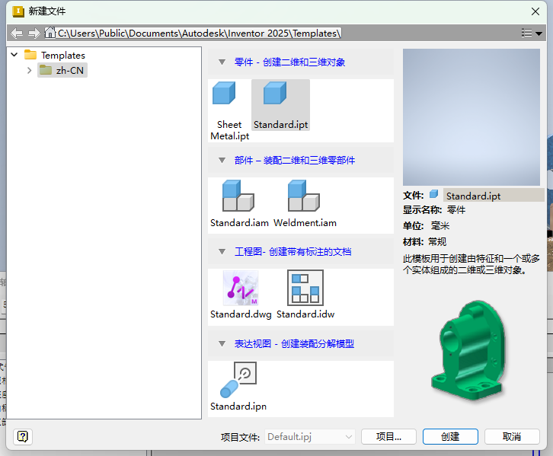The height and width of the screenshot is (456, 553).
Task: Click the 表达视图 - 创建装配分解模型 heading link
Action: click(294, 343)
